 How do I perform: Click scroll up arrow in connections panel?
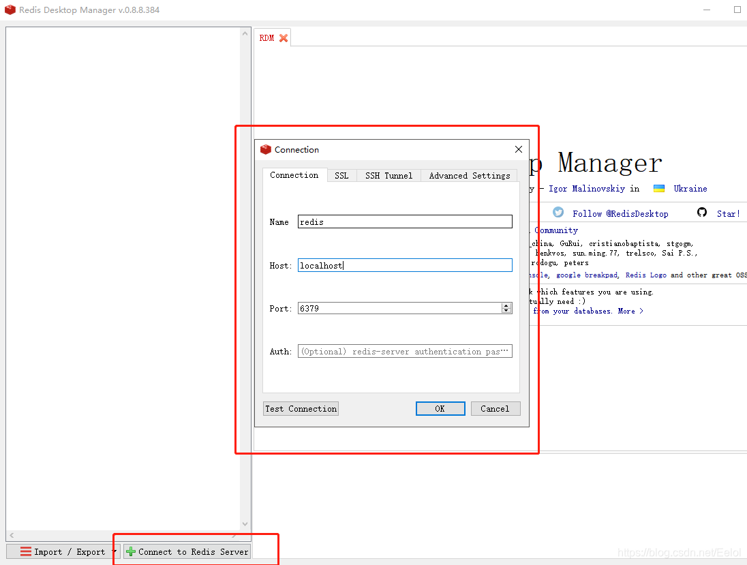(x=245, y=34)
